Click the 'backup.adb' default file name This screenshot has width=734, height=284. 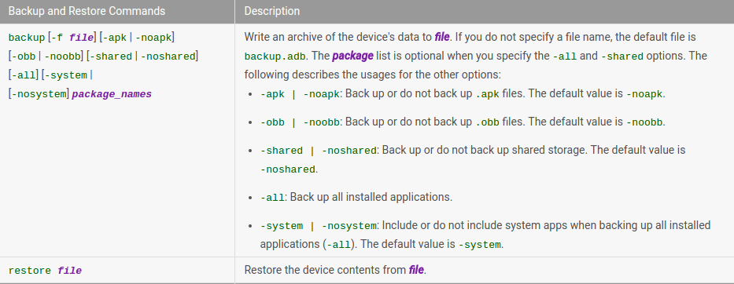click(x=275, y=56)
